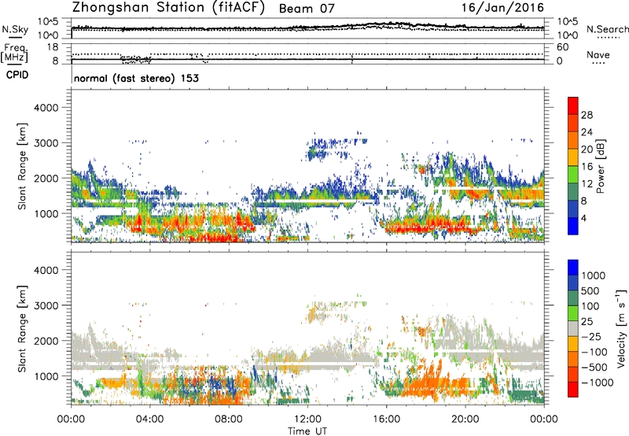629x436 pixels.
Task: Select the 4 label on power colorbar
Action: tap(584, 219)
